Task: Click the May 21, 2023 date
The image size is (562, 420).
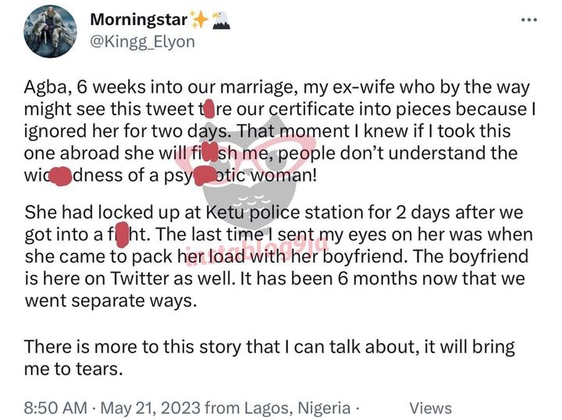Action: click(133, 408)
